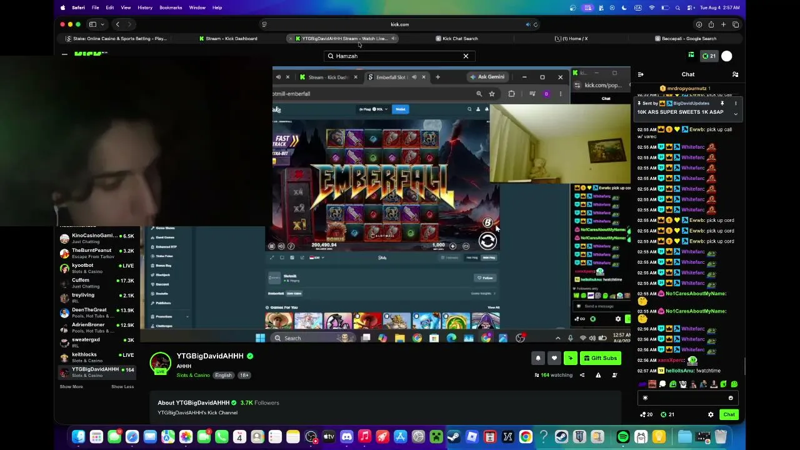Open the chat users list icon

pos(735,74)
